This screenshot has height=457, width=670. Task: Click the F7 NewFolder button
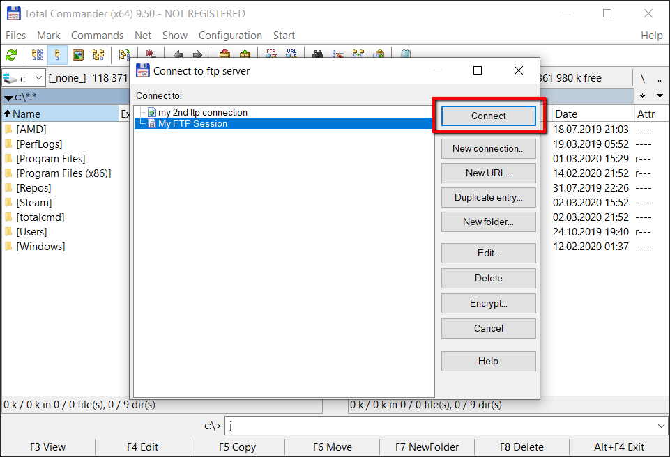point(427,447)
